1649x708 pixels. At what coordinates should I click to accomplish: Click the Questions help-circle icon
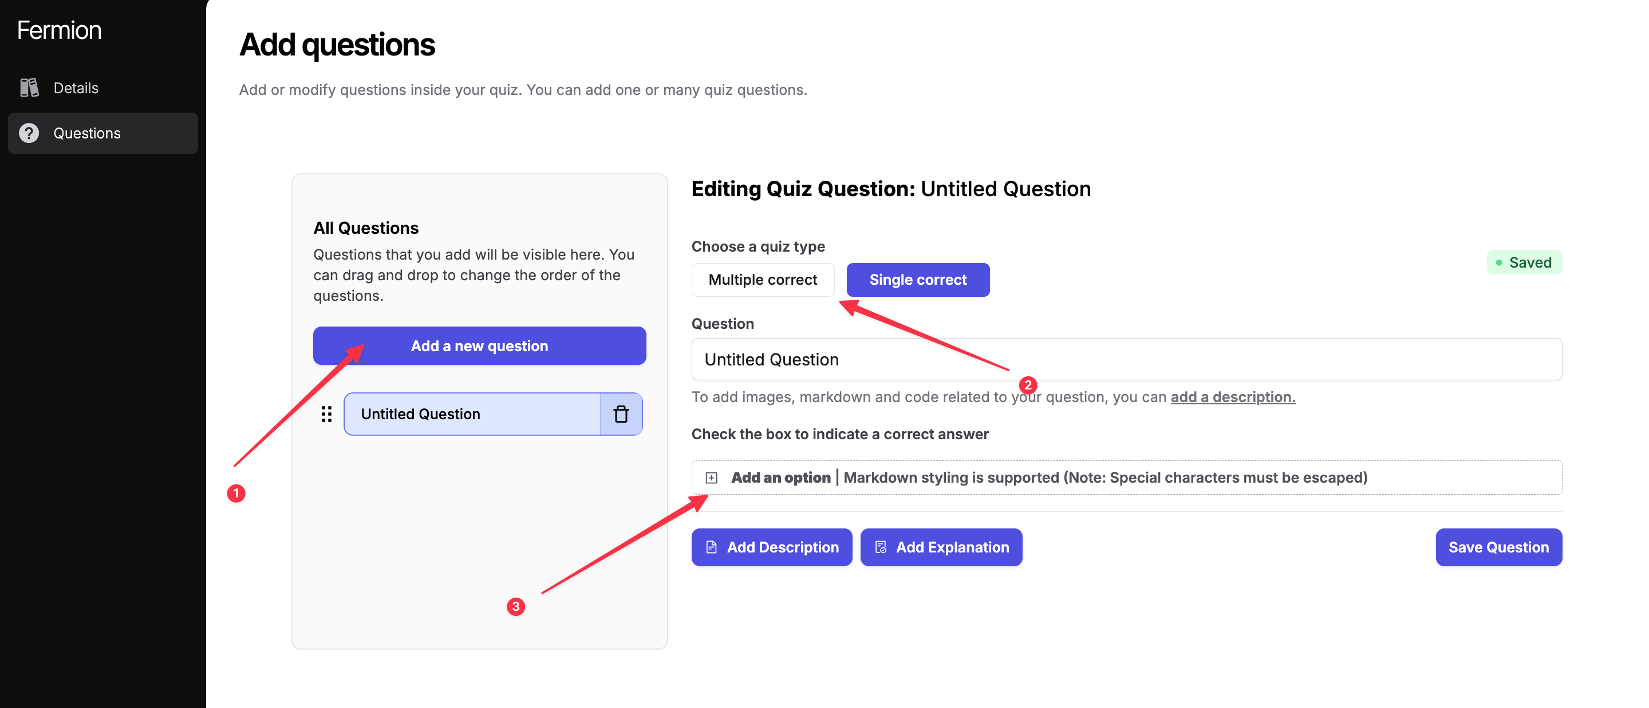point(29,133)
